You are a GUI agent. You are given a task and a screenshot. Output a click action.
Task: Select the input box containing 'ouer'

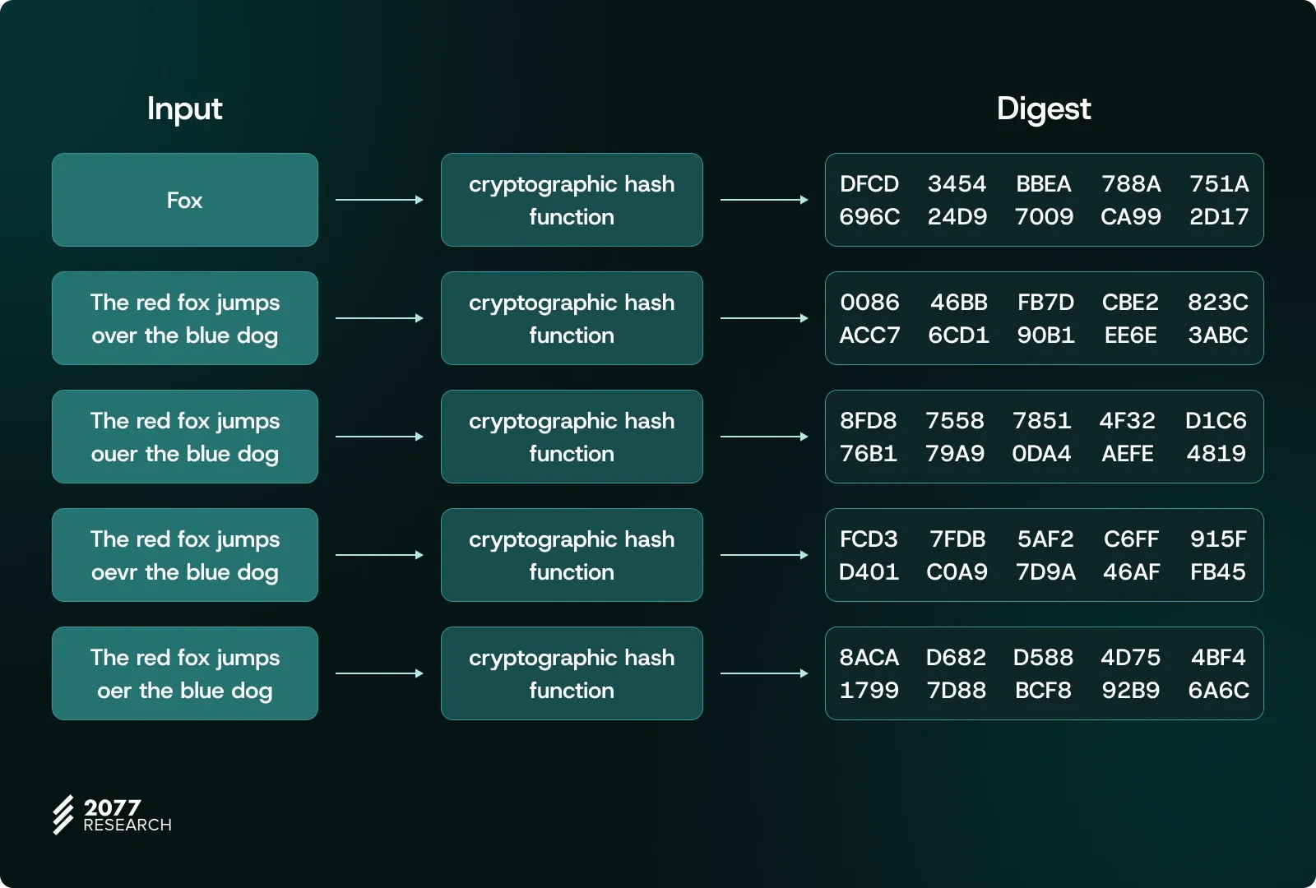point(185,437)
